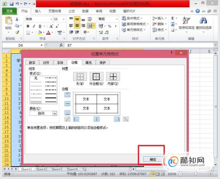Image resolution: width=220 pixels, height=179 pixels.
Task: Increase font size with large A icon
Action: [51, 26]
